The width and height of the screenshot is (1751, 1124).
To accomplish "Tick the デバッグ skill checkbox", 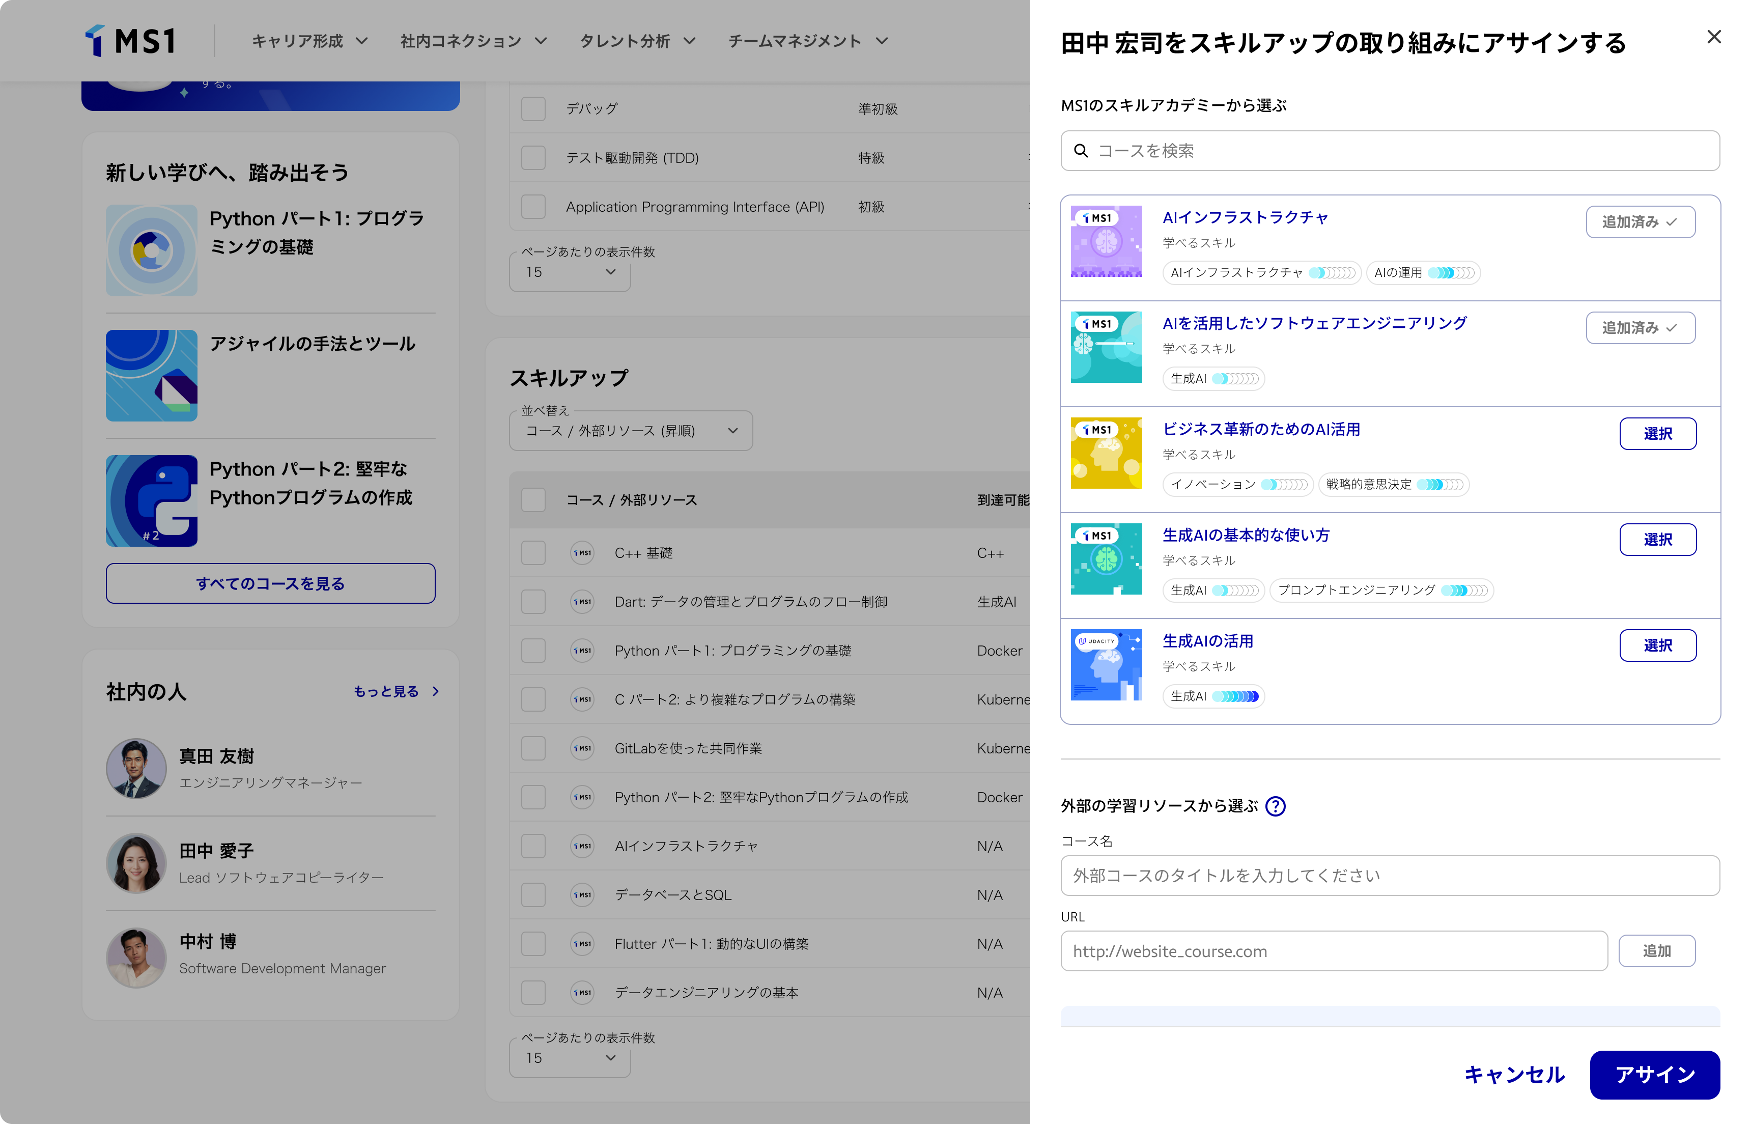I will coord(533,109).
